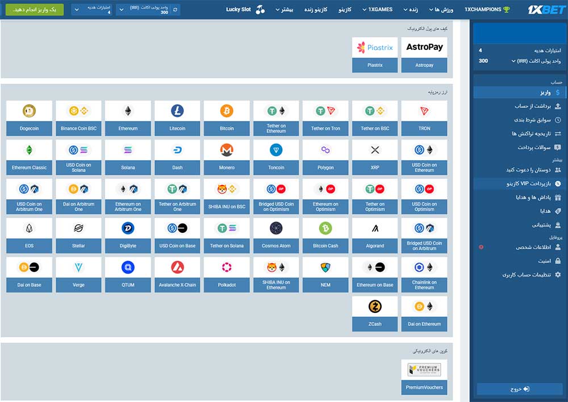Image resolution: width=568 pixels, height=402 pixels.
Task: Open the PremiumVouchers e-voucher tile
Action: click(424, 377)
